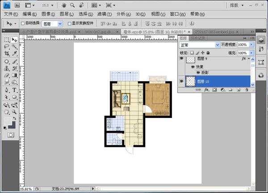Click the background color swatch
The image size is (268, 193).
[x=13, y=126]
